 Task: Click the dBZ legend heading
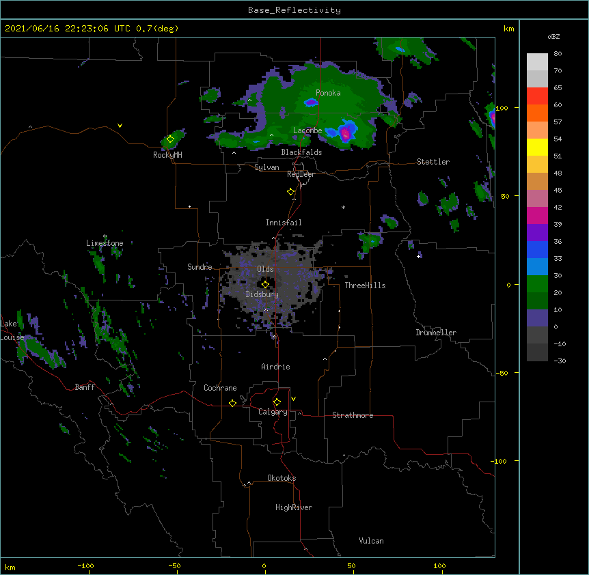553,37
